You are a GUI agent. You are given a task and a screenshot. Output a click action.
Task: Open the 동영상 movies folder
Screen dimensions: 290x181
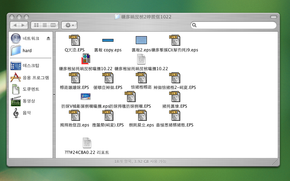click(x=29, y=101)
